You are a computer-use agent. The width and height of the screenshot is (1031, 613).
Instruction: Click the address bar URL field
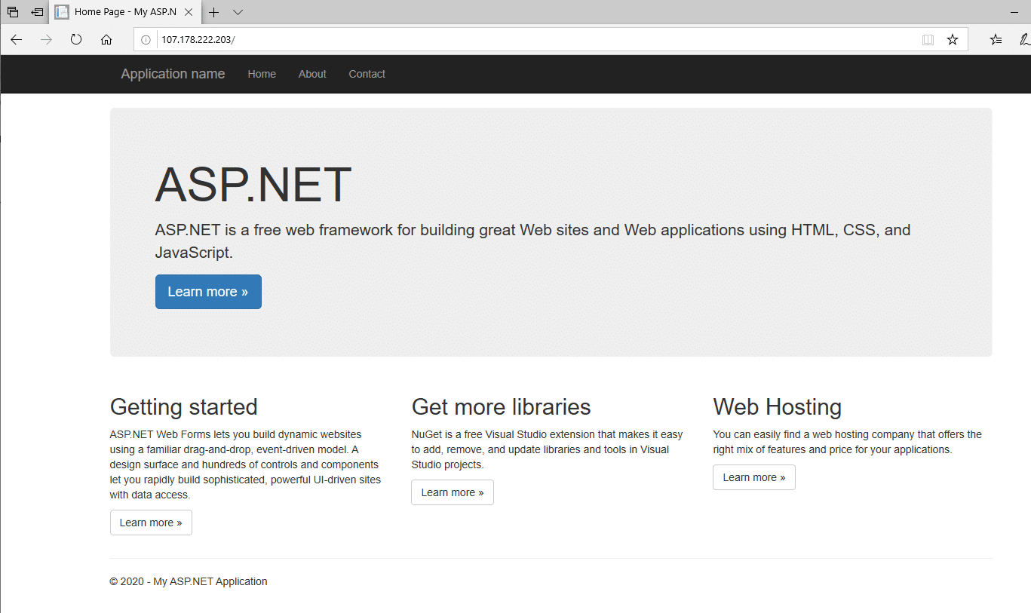[528, 40]
